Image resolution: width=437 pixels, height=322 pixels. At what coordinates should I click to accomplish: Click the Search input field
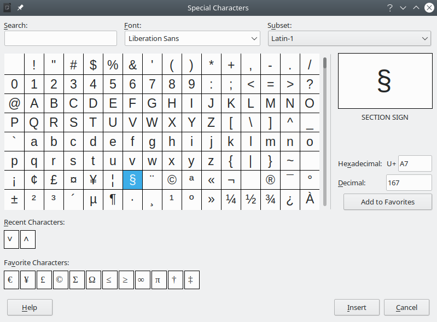click(61, 38)
